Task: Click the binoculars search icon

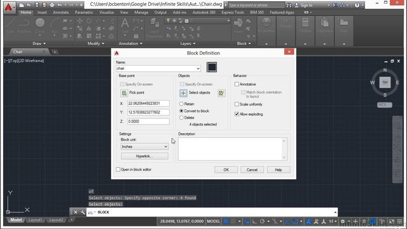Action: pyautogui.click(x=289, y=5)
